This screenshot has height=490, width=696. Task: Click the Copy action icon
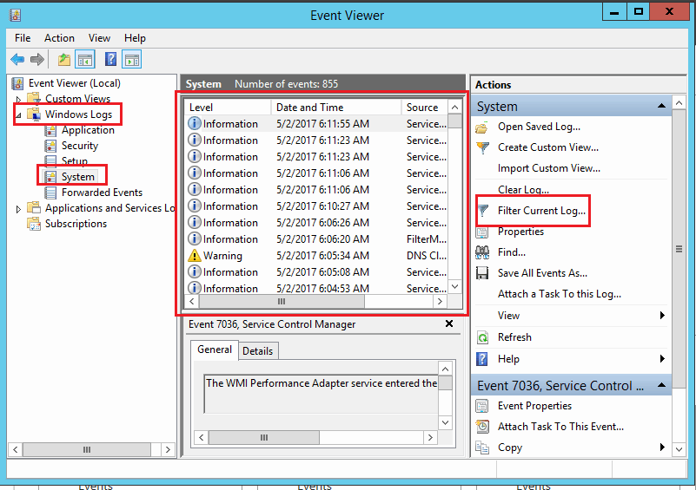[482, 448]
